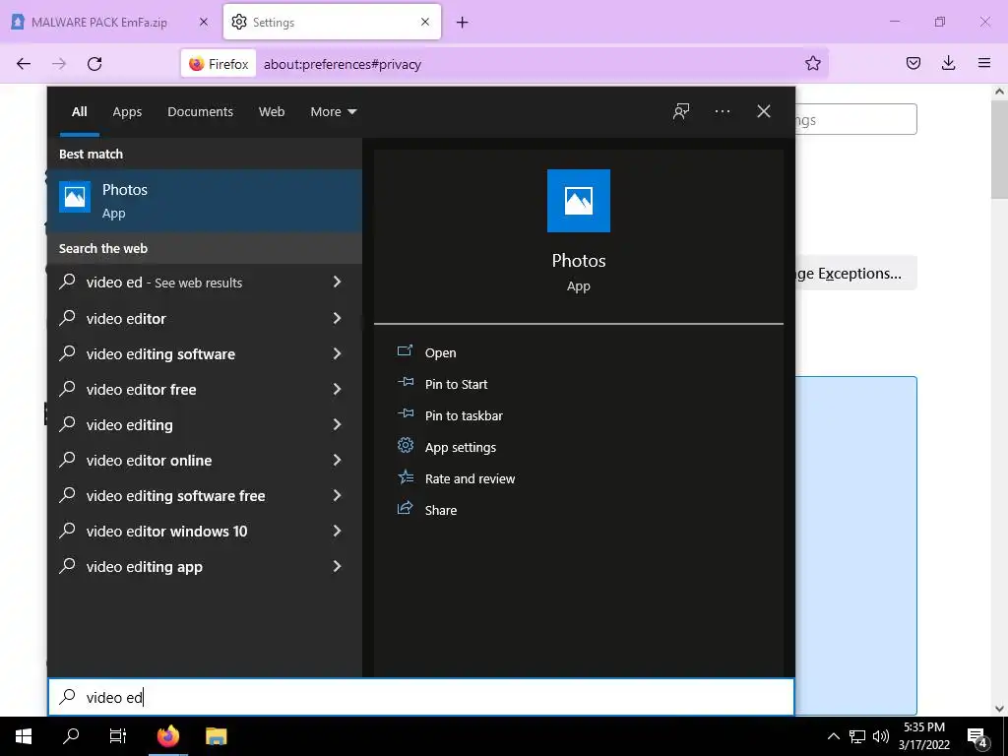1008x756 pixels.
Task: Click the Windows Start button
Action: [24, 736]
